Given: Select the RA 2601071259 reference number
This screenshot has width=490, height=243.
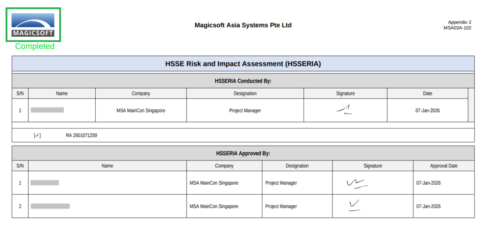Looking at the screenshot, I should pyautogui.click(x=81, y=136).
